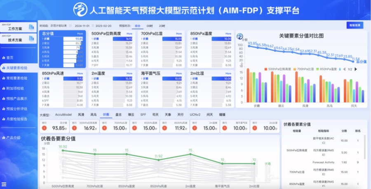Click the orange 500hPa位势高度 bar for 伏羲

point(248,85)
